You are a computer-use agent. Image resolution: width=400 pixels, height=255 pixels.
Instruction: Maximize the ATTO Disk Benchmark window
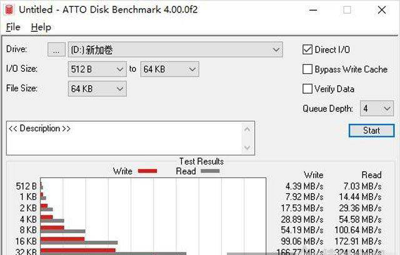tap(347, 9)
